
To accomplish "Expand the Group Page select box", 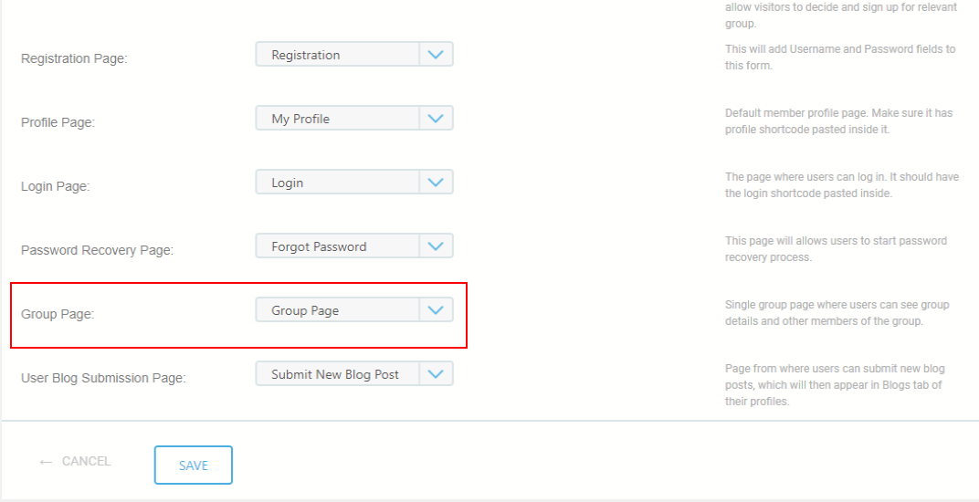I will pyautogui.click(x=338, y=310).
